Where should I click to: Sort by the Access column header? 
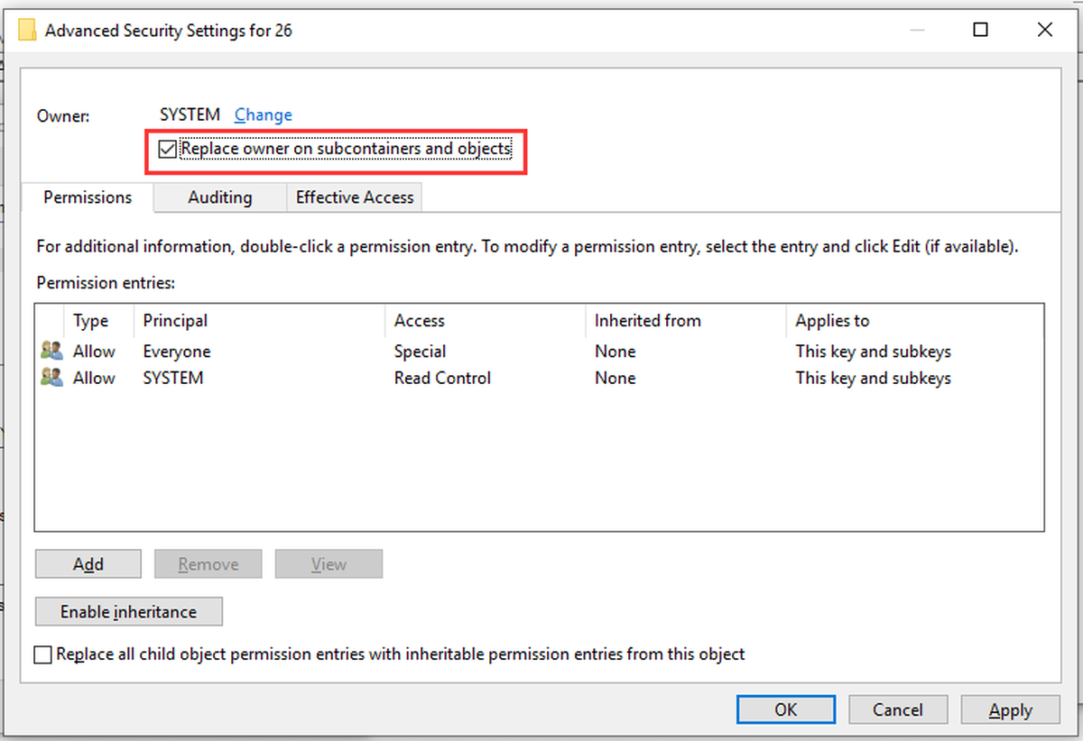tap(486, 321)
